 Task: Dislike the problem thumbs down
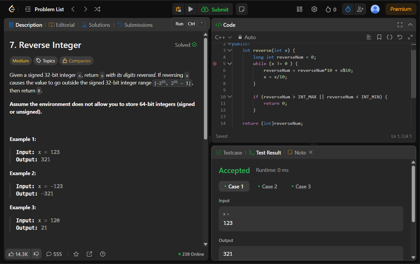coord(36,254)
